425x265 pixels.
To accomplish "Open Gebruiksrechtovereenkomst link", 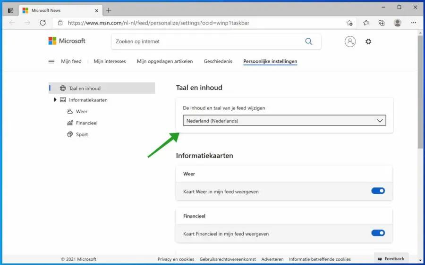I will pos(228,259).
